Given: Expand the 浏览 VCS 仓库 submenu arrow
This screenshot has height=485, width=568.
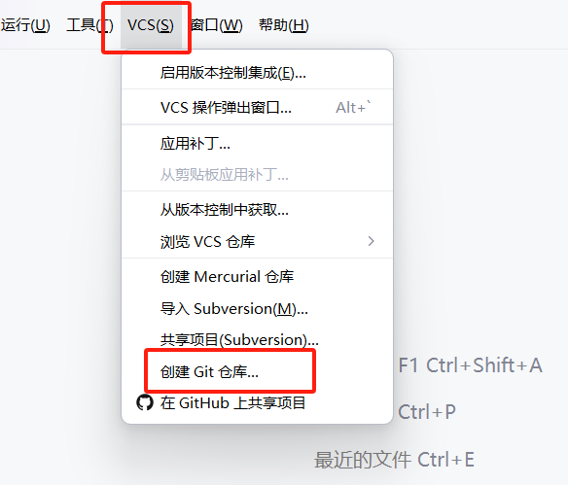Looking at the screenshot, I should pyautogui.click(x=371, y=241).
